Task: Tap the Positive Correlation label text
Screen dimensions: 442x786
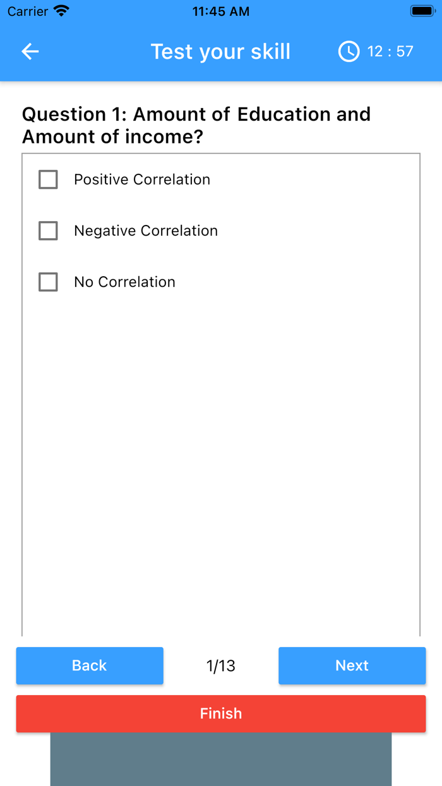Action: [142, 179]
